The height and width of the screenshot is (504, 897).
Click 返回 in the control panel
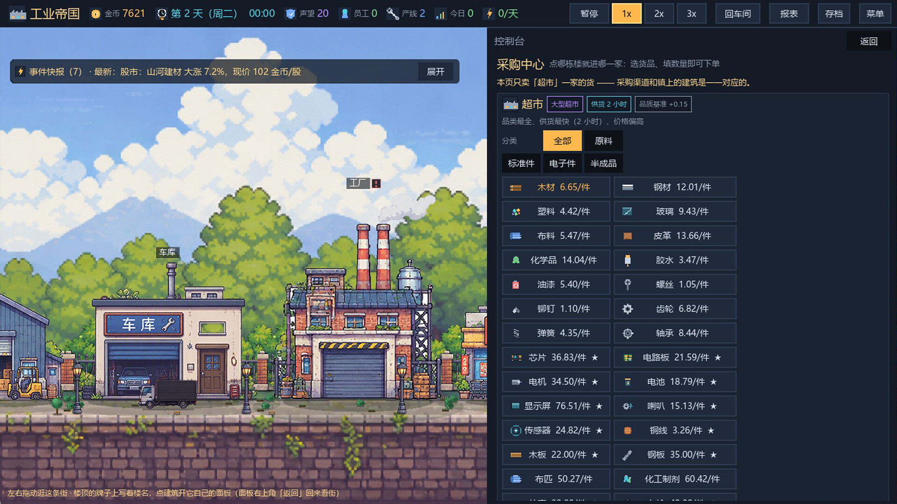click(869, 41)
